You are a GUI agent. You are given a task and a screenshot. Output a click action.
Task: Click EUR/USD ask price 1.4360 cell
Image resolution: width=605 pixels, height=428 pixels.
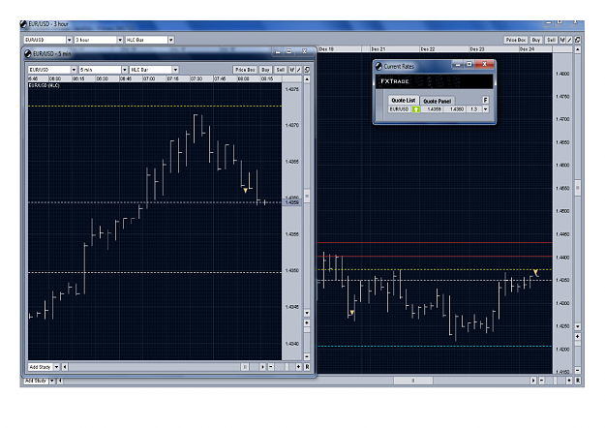click(x=456, y=109)
